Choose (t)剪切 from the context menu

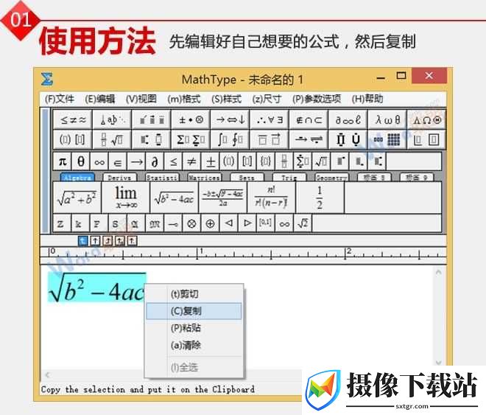click(x=194, y=293)
